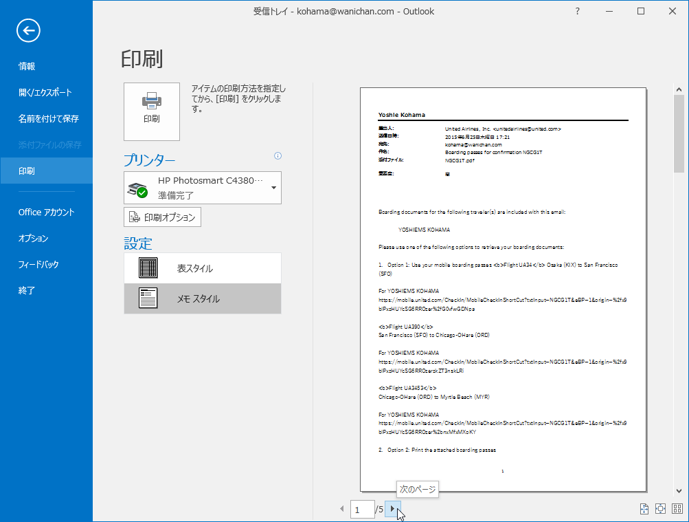Screen dimensions: 689x522
Task: Click the next page arrow in preview
Action: [x=392, y=509]
